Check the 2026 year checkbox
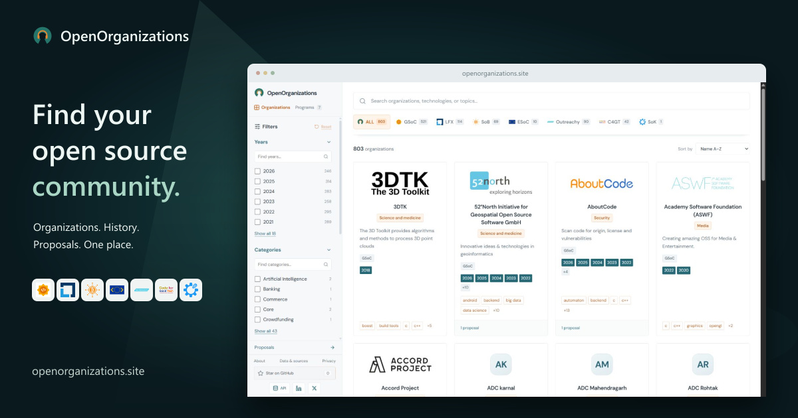 point(257,171)
